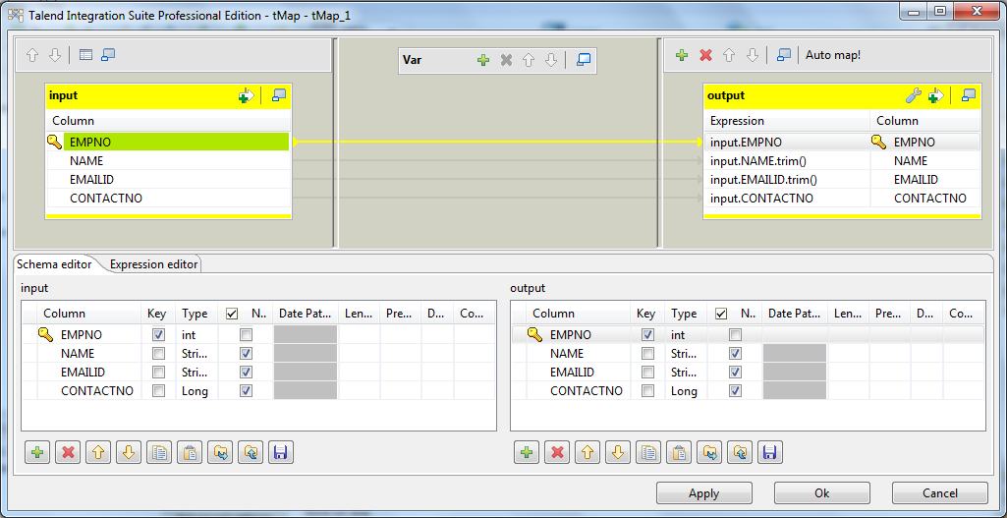Paste columns into output schema
Image resolution: width=1007 pixels, height=518 pixels.
[679, 452]
